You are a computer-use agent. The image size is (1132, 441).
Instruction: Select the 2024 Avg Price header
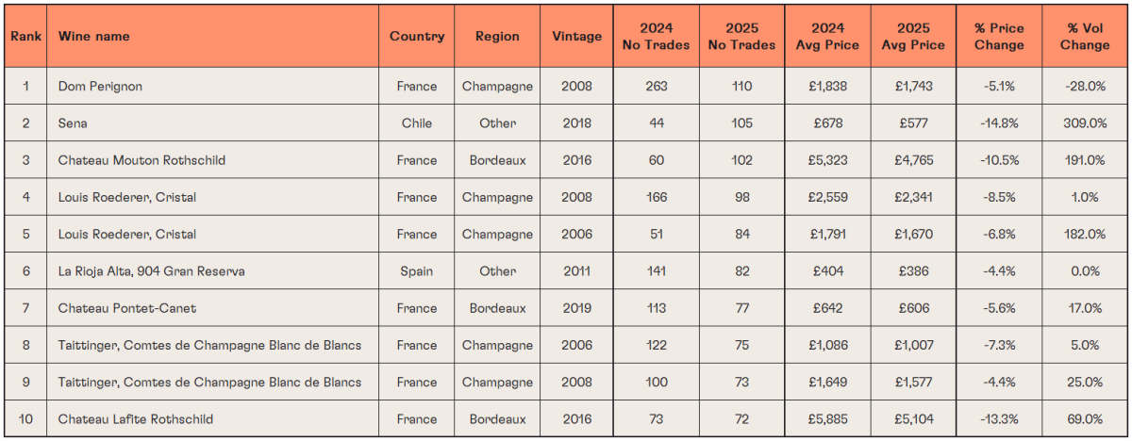827,36
